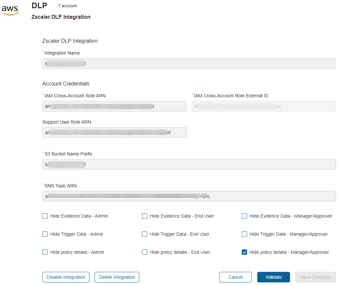Enable Hide Evidence Data - End User
Image resolution: width=340 pixels, height=285 pixels.
145,216
